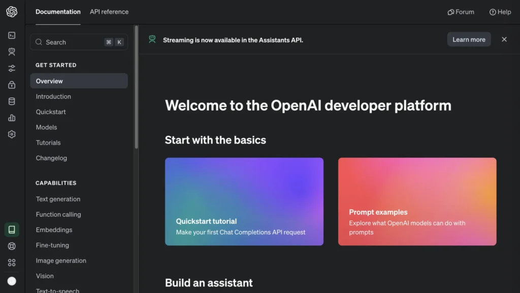Navigate to the Changelog page
Screen dimensions: 520x293
(51, 158)
